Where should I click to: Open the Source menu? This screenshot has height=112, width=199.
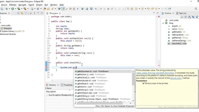click(4, 5)
